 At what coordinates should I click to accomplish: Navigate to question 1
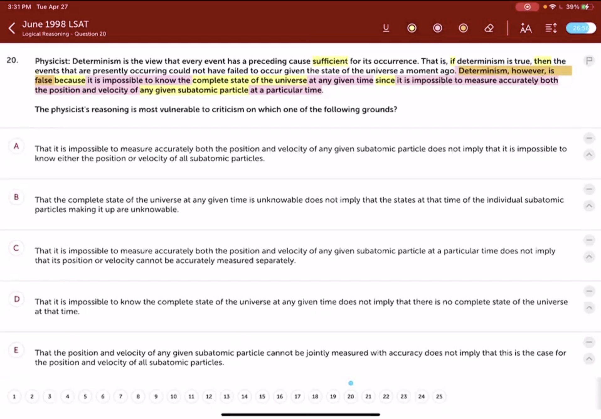(x=14, y=396)
